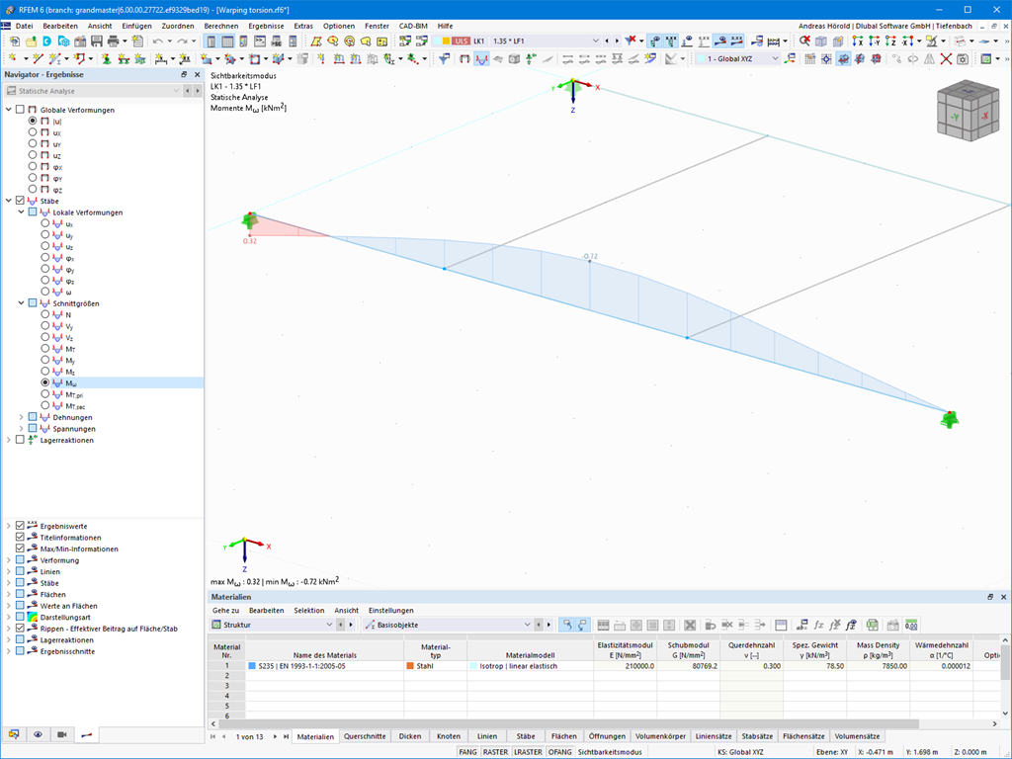Click the next-record arrow beside 1 von 13
1012x759 pixels.
(x=276, y=736)
